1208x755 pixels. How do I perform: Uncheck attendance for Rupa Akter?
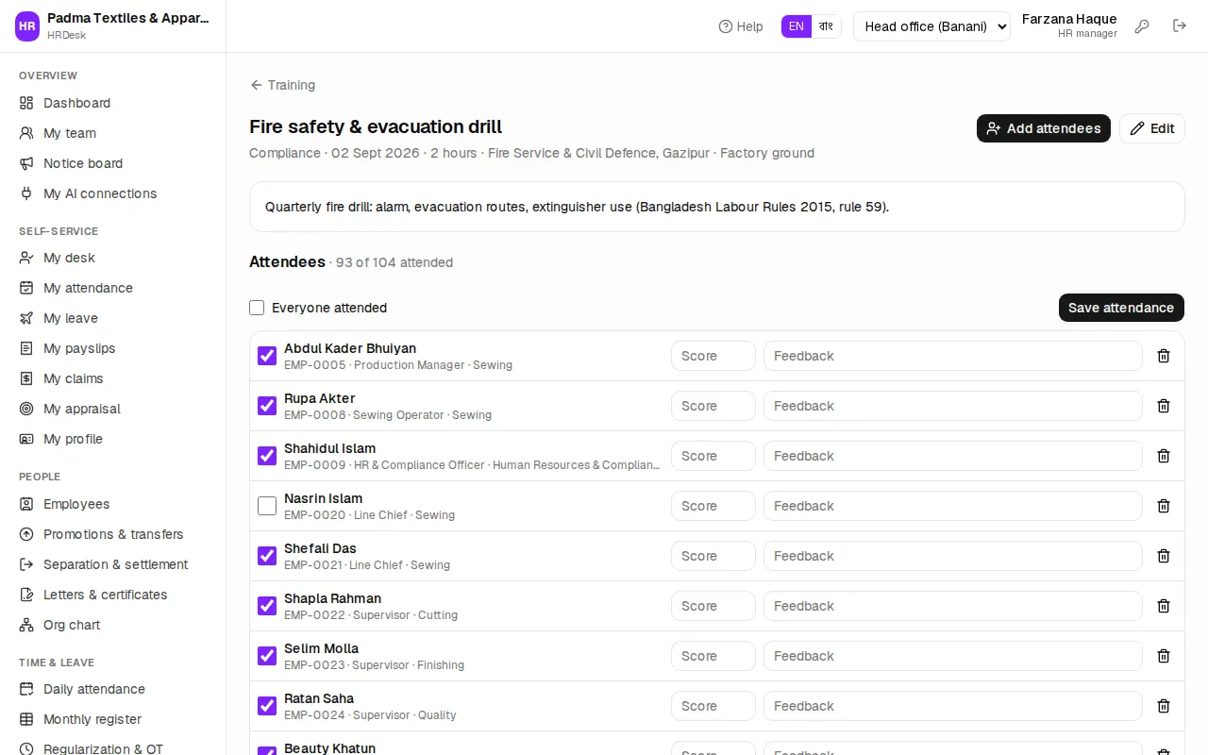coord(267,406)
